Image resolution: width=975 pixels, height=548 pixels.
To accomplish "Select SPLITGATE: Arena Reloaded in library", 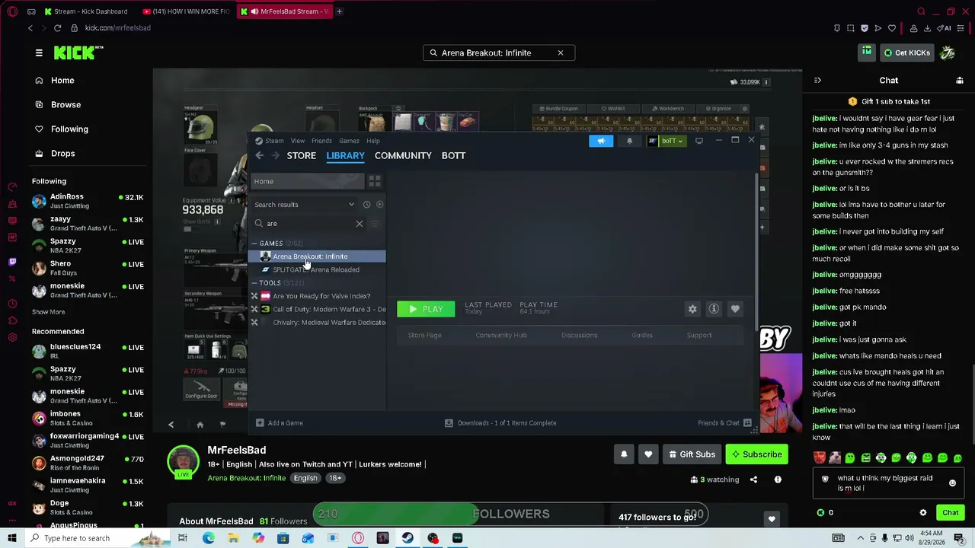I will tap(316, 269).
